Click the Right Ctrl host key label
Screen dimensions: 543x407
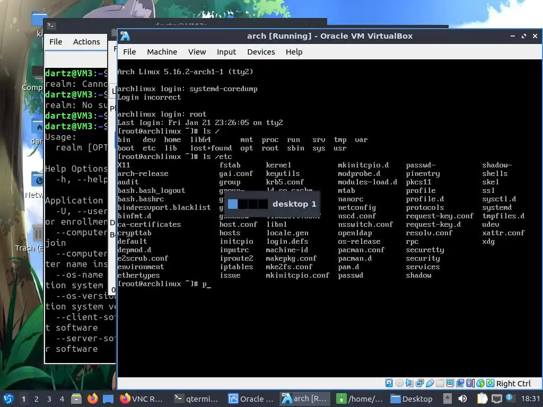[x=513, y=384]
